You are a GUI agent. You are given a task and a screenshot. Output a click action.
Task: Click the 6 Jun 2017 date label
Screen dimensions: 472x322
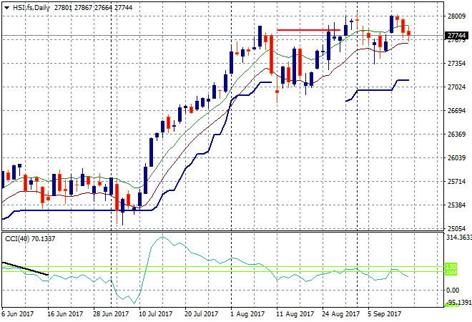(19, 313)
